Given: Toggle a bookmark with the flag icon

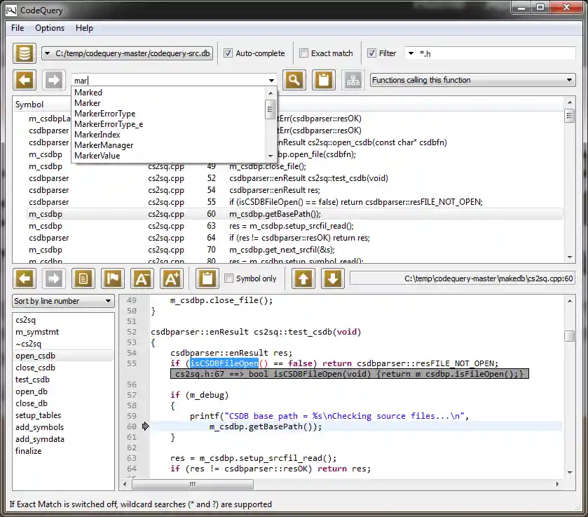Looking at the screenshot, I should 113,278.
